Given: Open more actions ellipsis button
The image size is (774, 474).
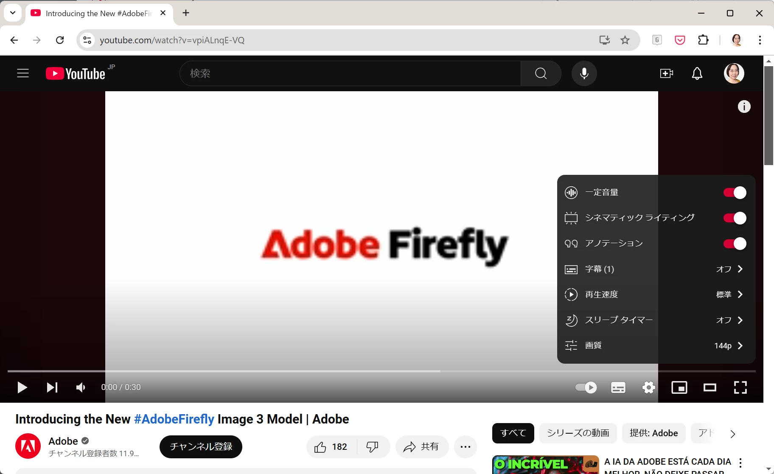Looking at the screenshot, I should (466, 447).
